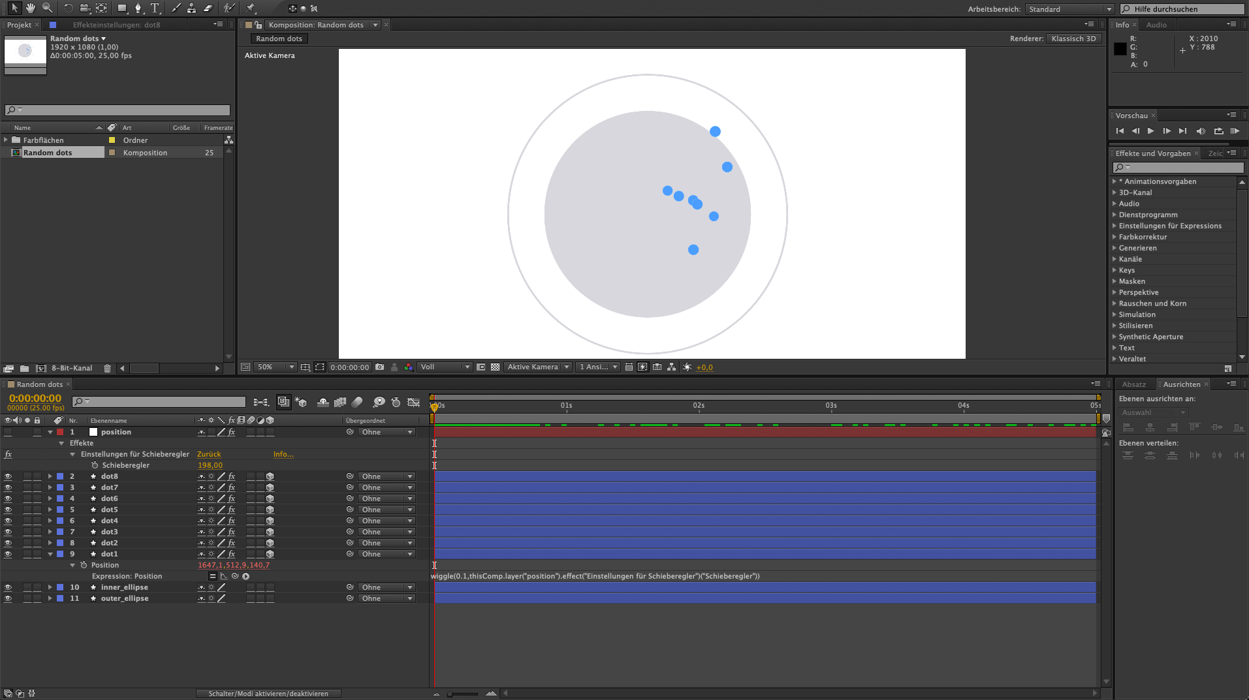Take a snapshot with camera icon
The image size is (1249, 700).
(379, 367)
